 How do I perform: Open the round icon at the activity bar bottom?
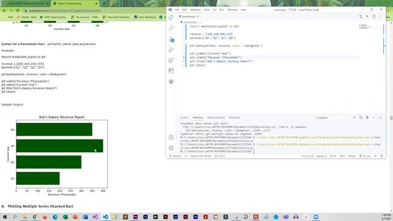pos(171,82)
